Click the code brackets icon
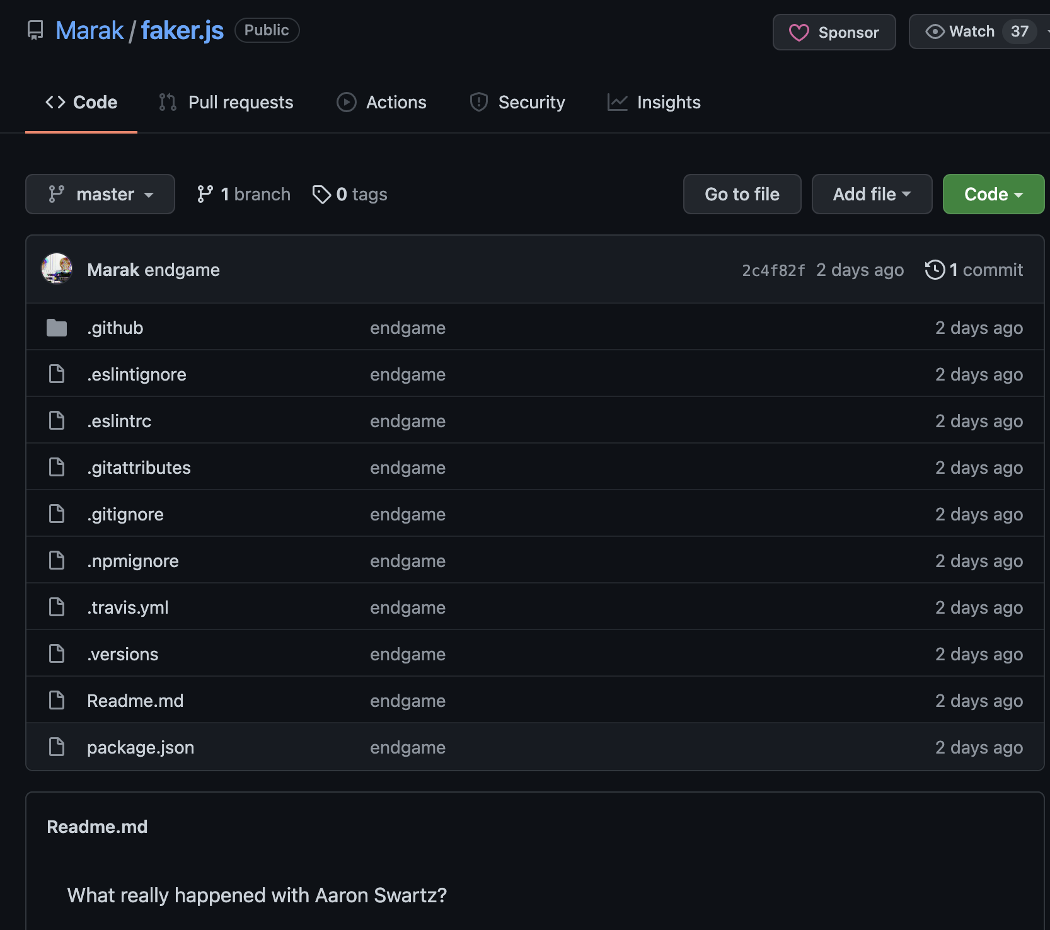This screenshot has width=1050, height=930. 55,102
